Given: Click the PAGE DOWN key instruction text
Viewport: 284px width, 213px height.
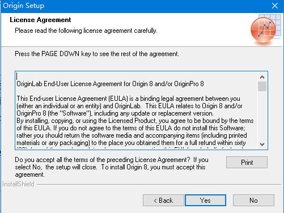Looking at the screenshot, I should (x=97, y=54).
